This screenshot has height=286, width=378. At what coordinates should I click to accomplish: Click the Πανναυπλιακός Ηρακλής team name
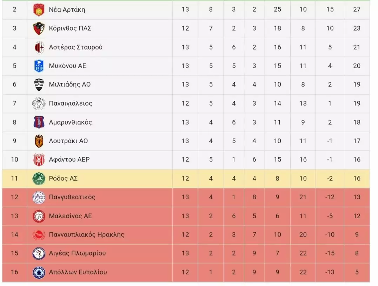86,235
